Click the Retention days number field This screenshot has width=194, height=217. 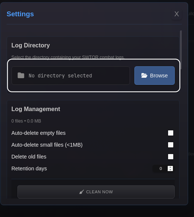point(163,168)
